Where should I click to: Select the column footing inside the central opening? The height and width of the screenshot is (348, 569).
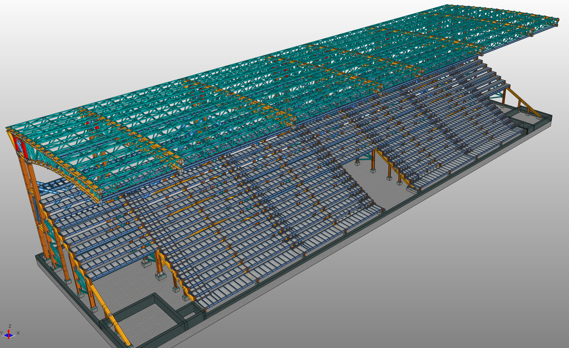373,170
